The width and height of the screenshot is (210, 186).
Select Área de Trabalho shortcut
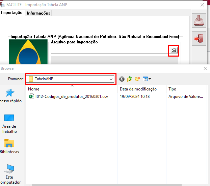coord(9,123)
